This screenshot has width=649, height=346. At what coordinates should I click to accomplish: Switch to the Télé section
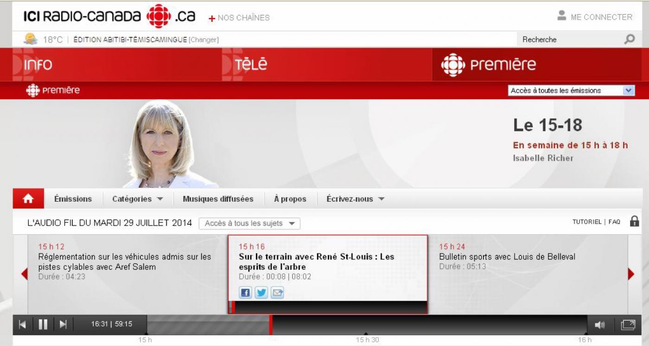pos(251,65)
